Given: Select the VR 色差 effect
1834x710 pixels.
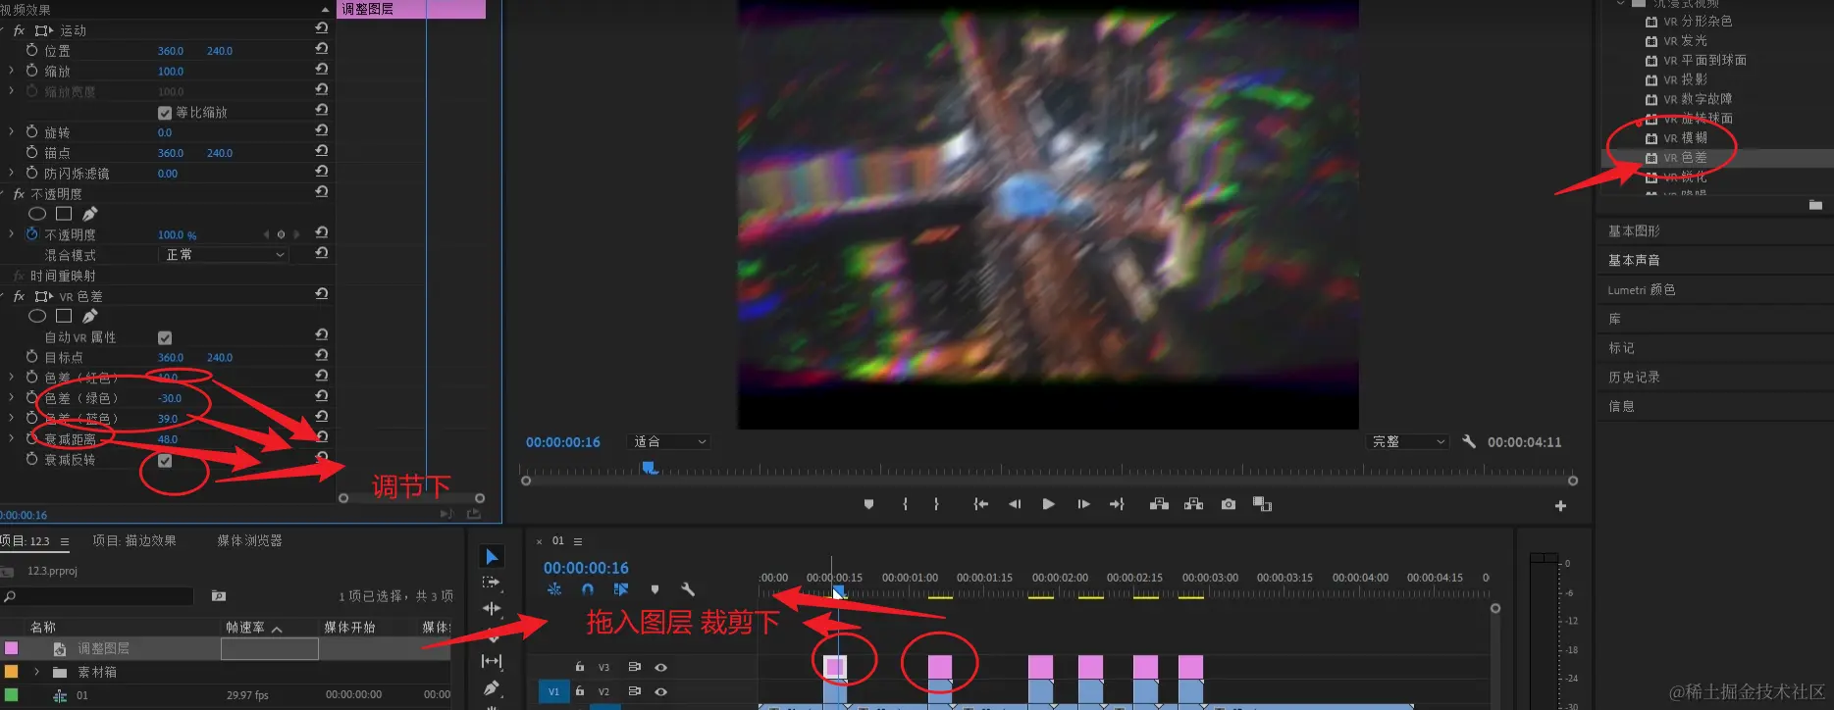Looking at the screenshot, I should coord(1686,158).
